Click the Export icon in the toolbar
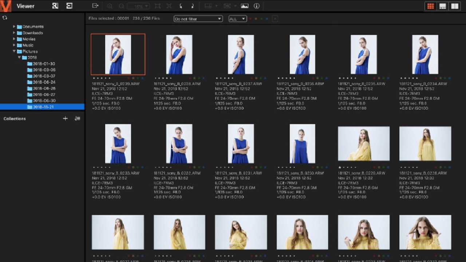The height and width of the screenshot is (262, 466). tap(95, 6)
